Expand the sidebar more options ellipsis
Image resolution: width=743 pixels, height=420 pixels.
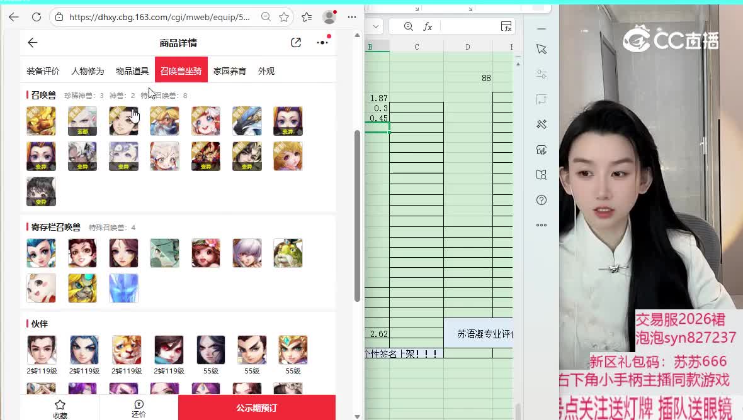tap(542, 225)
